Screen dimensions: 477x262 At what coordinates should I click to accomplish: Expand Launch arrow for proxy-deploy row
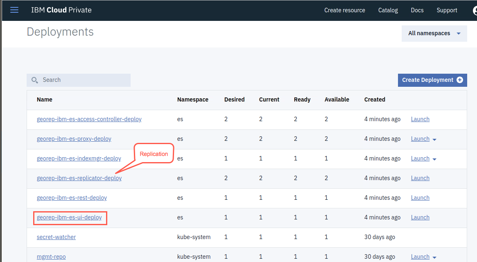434,140
